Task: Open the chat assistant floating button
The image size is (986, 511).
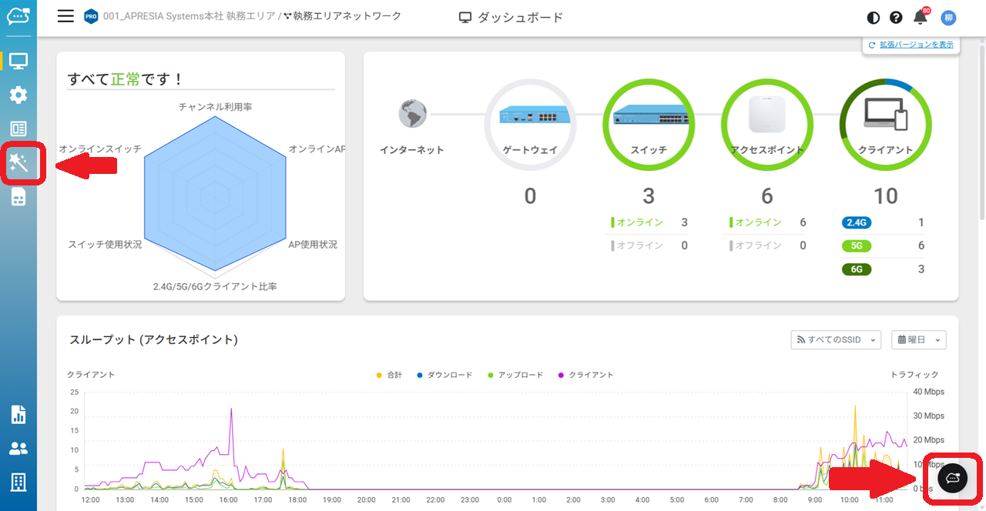Action: 952,478
